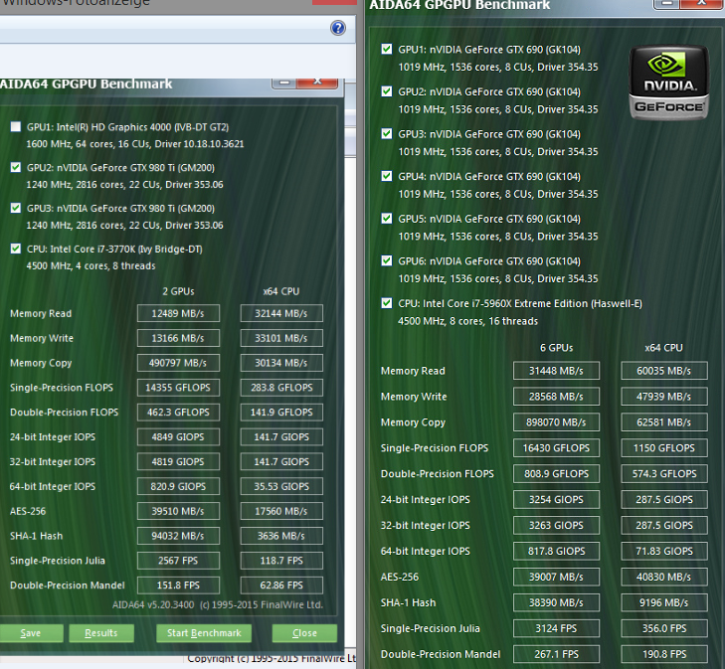Enable the Intel HD Graphics 4000 checkbox
This screenshot has width=725, height=669.
(16, 127)
